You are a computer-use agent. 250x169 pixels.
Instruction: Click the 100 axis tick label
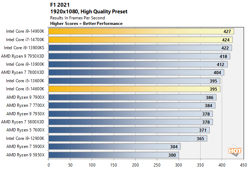click(x=92, y=165)
